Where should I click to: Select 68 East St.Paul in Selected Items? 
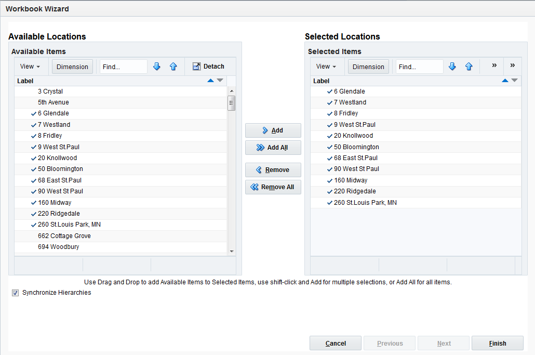point(416,158)
